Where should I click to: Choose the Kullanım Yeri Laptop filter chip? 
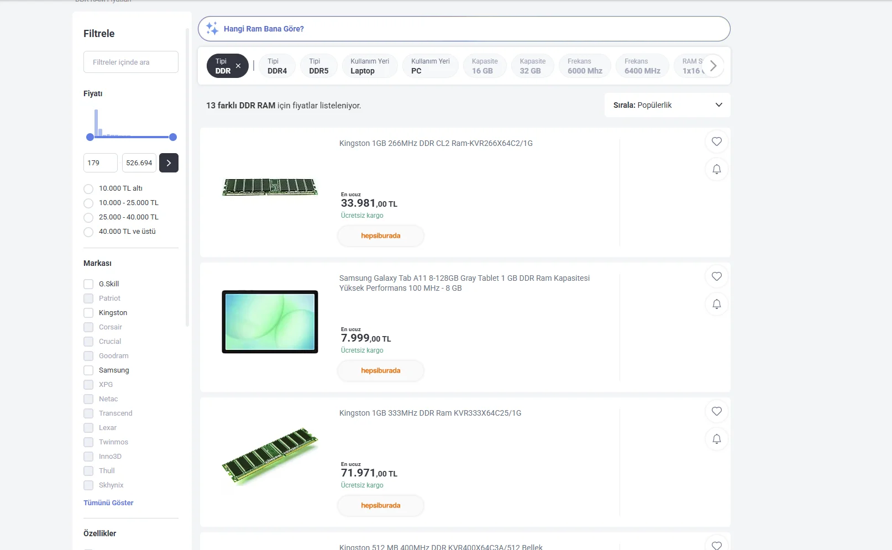pos(370,66)
